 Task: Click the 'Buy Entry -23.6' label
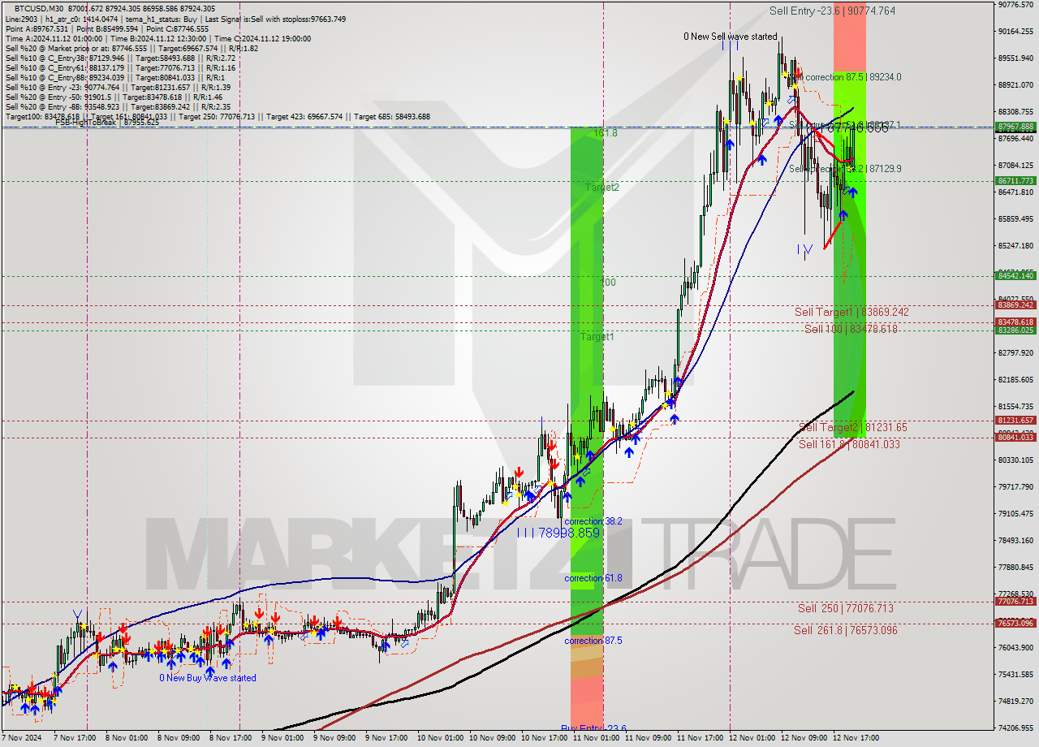coord(593,729)
